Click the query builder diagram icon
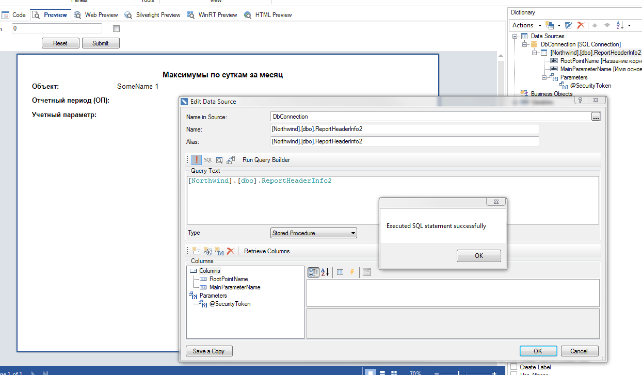Viewport: 642px width, 375px height. (231, 160)
